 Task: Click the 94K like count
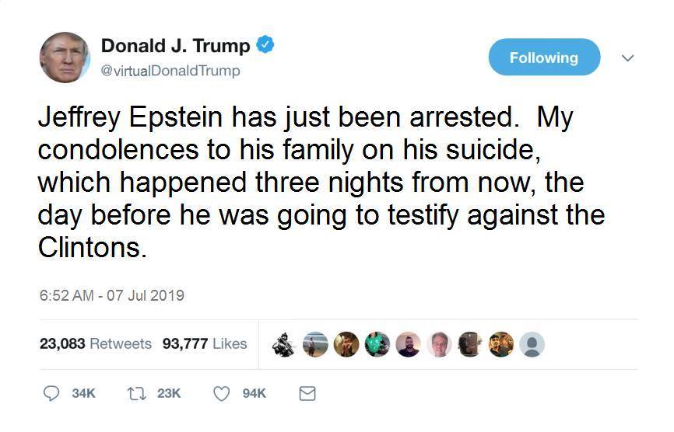254,394
